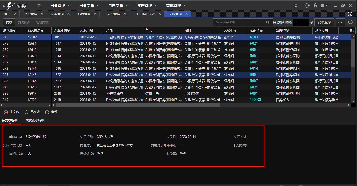Click the vertical scrollbar down arrow

(x=354, y=101)
